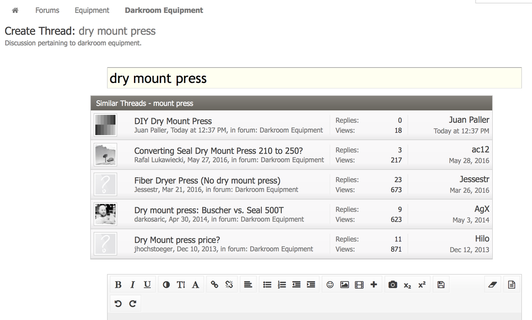Viewport: 532px width, 320px height.
Task: Insert a link with the chain icon
Action: point(214,285)
